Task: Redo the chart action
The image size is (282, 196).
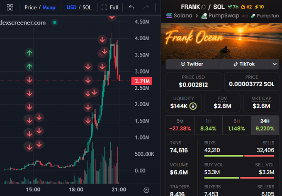Action: [146, 7]
